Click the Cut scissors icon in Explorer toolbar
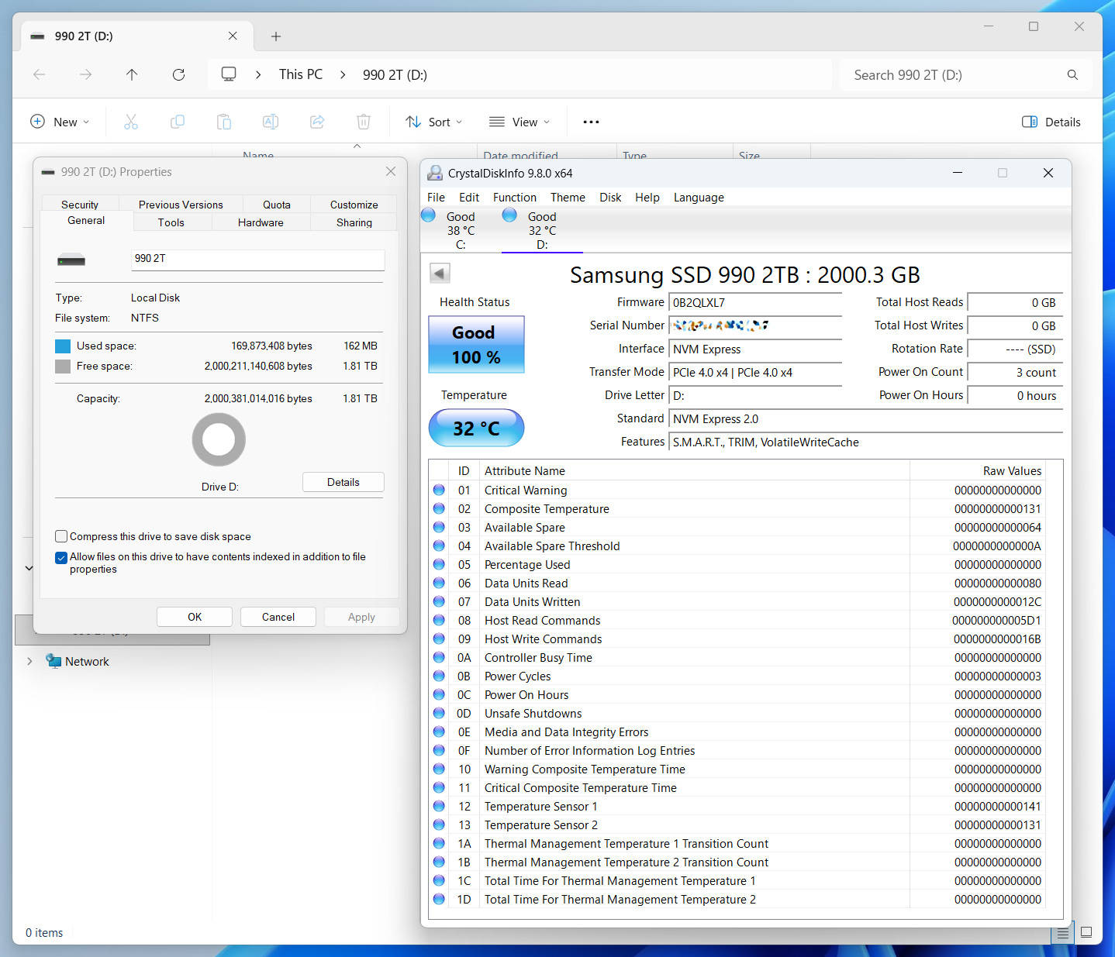Screen dimensions: 1115x957 coord(130,122)
